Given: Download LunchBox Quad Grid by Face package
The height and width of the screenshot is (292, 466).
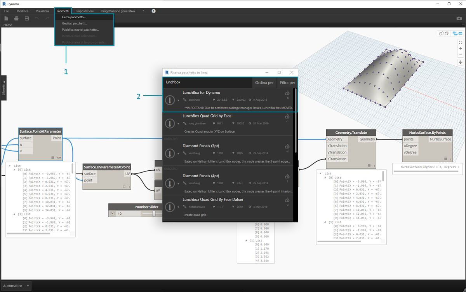Looking at the screenshot, I should [170, 124].
